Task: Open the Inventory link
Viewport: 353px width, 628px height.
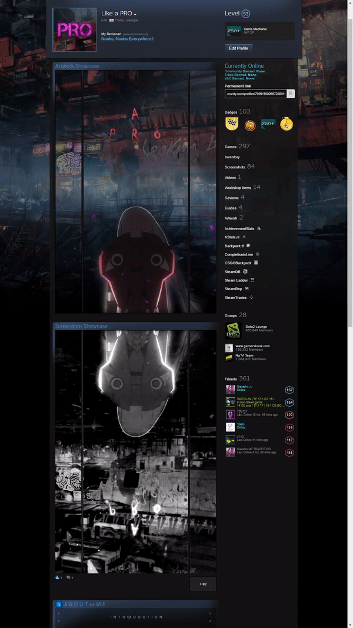Action: 232,157
